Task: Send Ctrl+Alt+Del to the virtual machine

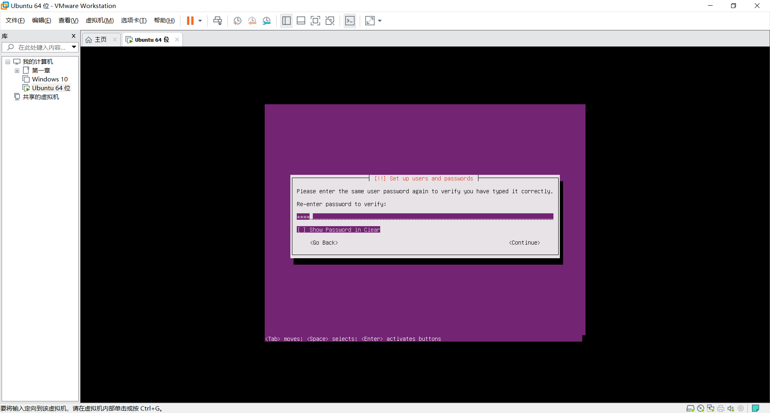Action: (217, 21)
